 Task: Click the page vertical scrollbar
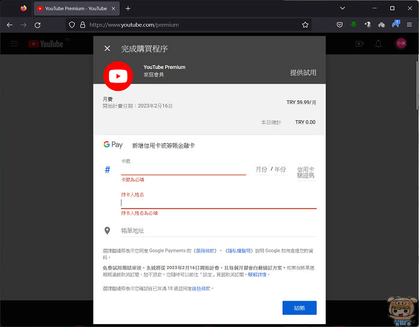[417, 85]
